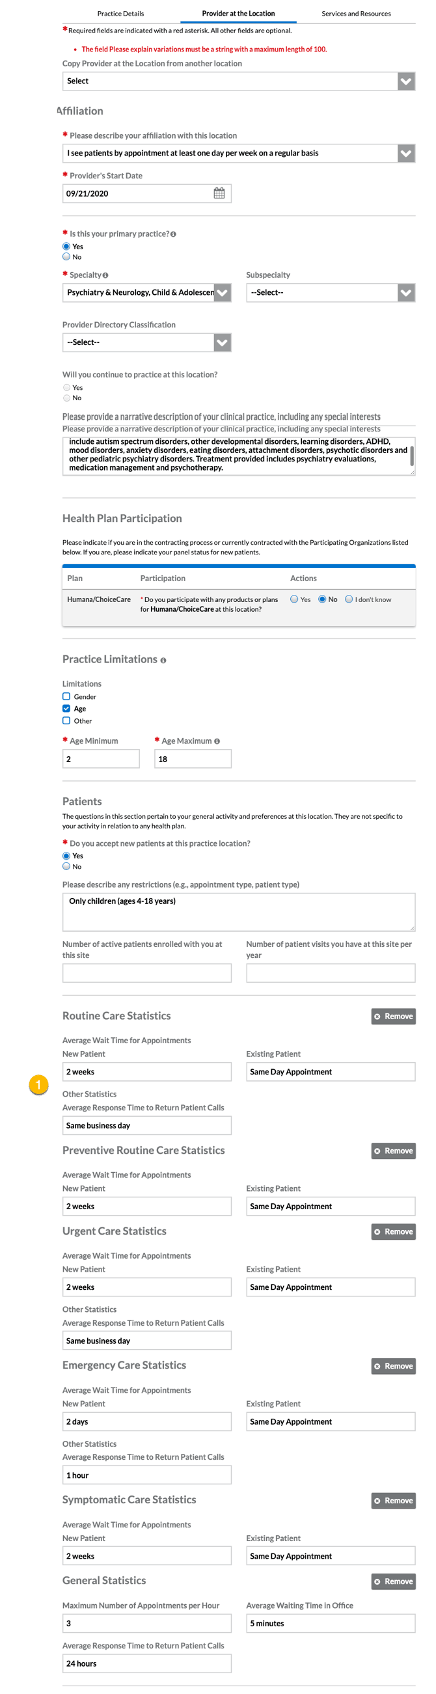Image resolution: width=436 pixels, height=1694 pixels.
Task: Click the info icon beside Specialty label
Action: point(105,275)
